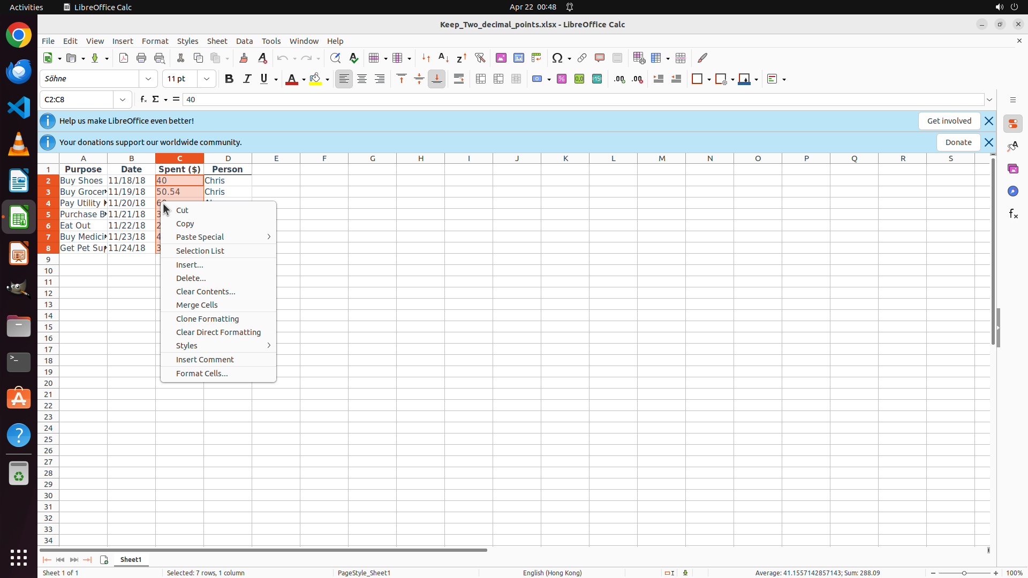
Task: Click the Get involved button
Action: pos(949,121)
